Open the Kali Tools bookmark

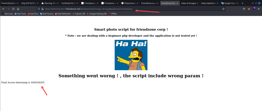click(21, 14)
